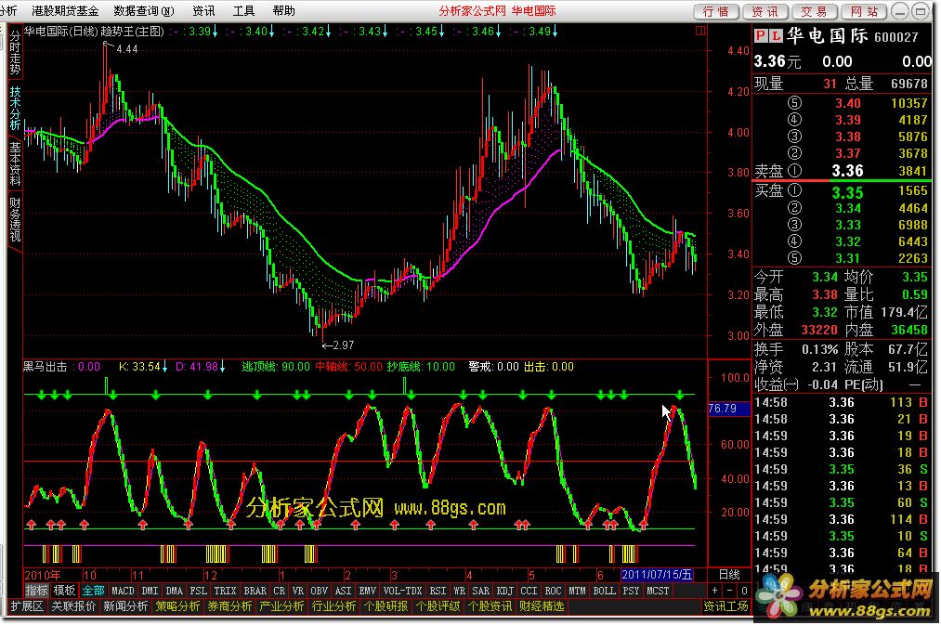This screenshot has width=941, height=625.
Task: Open 新闻分析 tab
Action: tap(125, 606)
